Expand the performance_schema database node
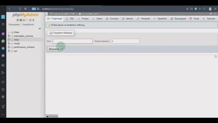Image resolution: width=218 pixels, height=123 pixels. click(x=9, y=47)
